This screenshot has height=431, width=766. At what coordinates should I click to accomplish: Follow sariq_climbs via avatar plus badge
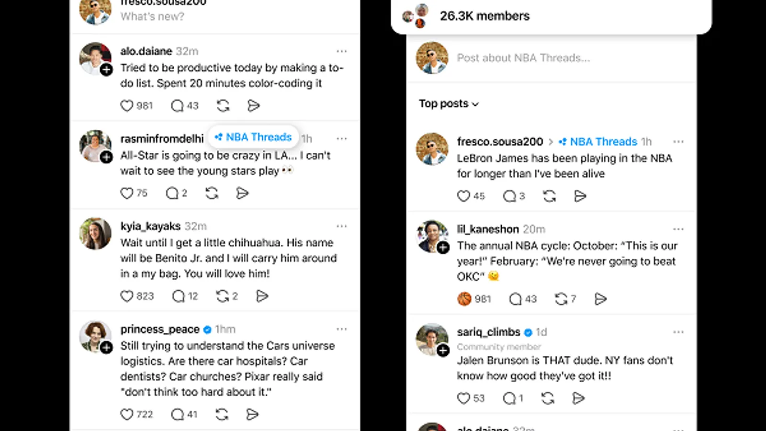tap(443, 351)
